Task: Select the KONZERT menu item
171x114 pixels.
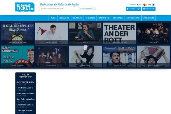Action: [64, 18]
